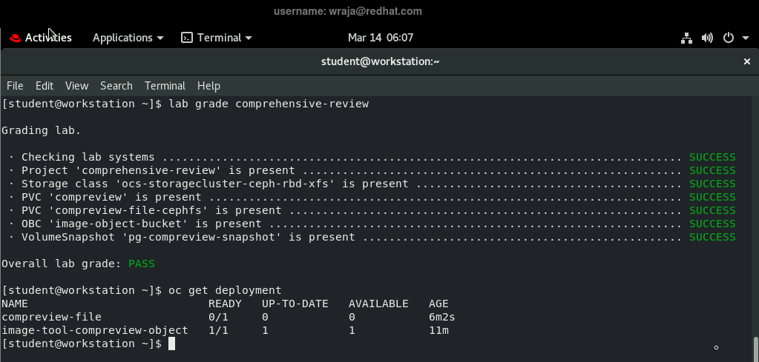The width and height of the screenshot is (759, 362).
Task: Click the terminal vertical scrollbar
Action: click(755, 346)
